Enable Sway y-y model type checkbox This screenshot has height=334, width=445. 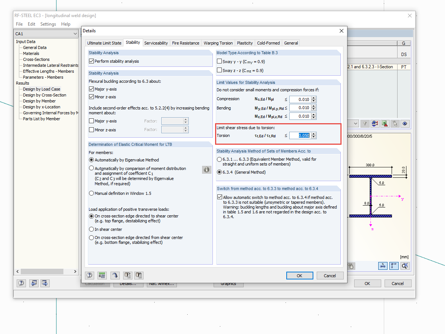[219, 62]
